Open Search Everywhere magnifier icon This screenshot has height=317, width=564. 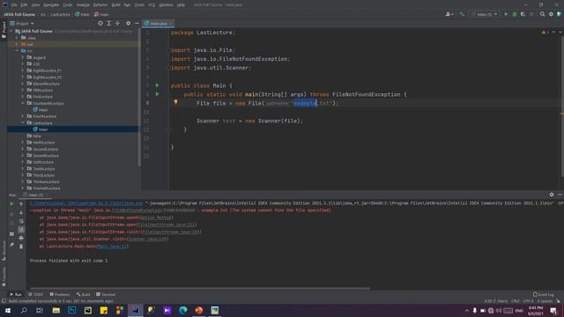click(x=543, y=14)
